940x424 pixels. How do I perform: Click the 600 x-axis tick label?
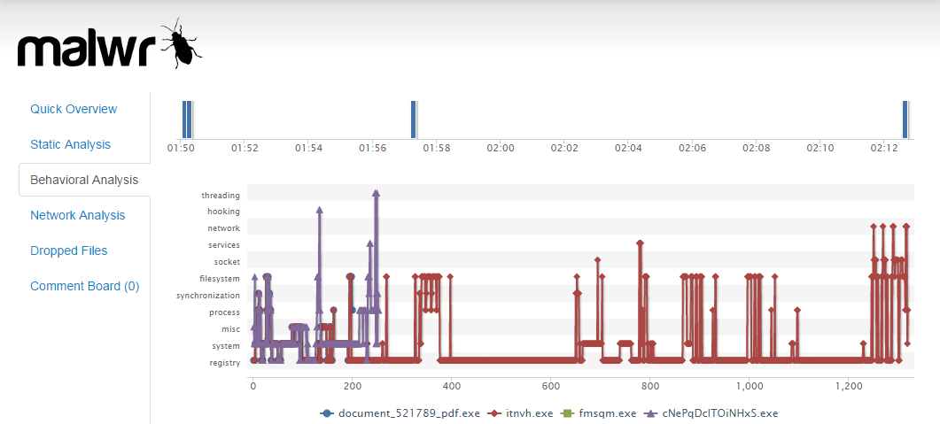tap(550, 388)
